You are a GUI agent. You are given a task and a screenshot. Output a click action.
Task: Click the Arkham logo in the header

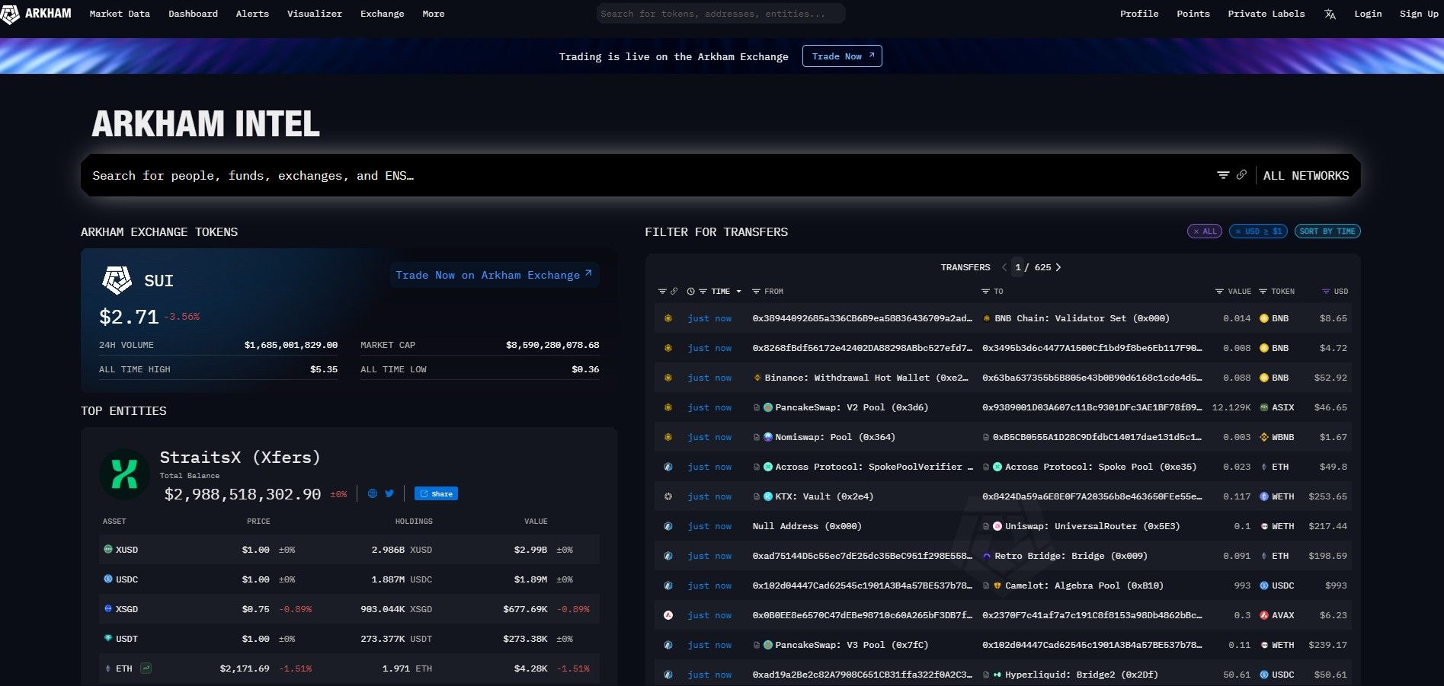[37, 14]
